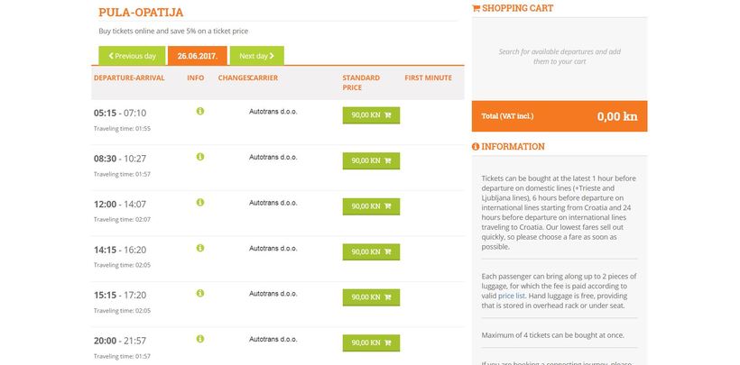Click the Standard Price column header
This screenshot has width=740, height=365.
pyautogui.click(x=358, y=83)
